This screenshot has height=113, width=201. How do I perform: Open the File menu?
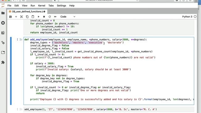tap(9, 6)
